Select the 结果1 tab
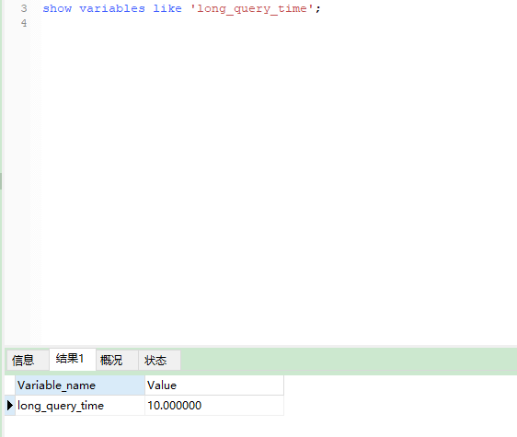 click(73, 359)
